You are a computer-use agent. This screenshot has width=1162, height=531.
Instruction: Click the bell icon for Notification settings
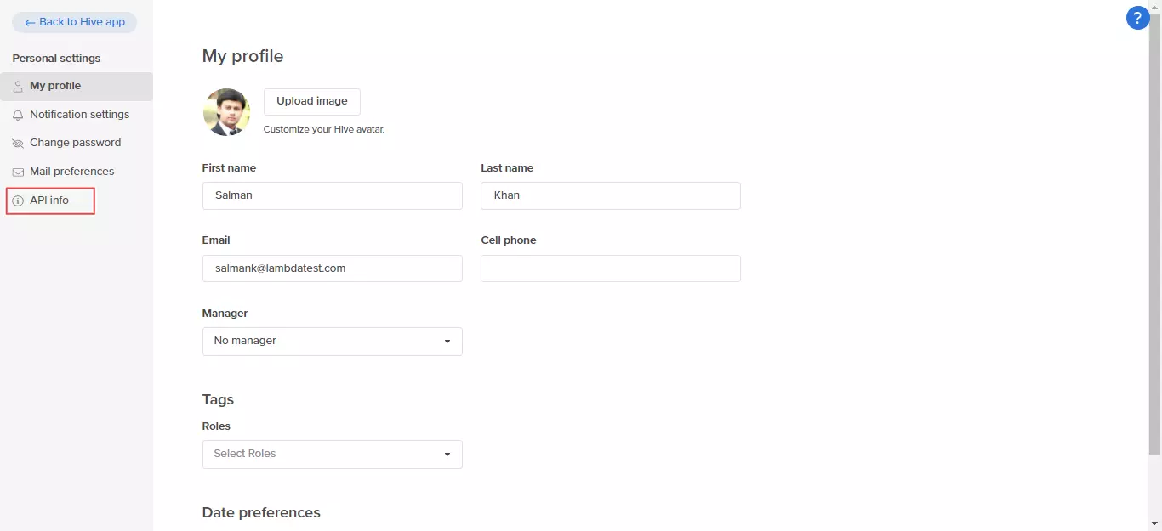pyautogui.click(x=18, y=115)
